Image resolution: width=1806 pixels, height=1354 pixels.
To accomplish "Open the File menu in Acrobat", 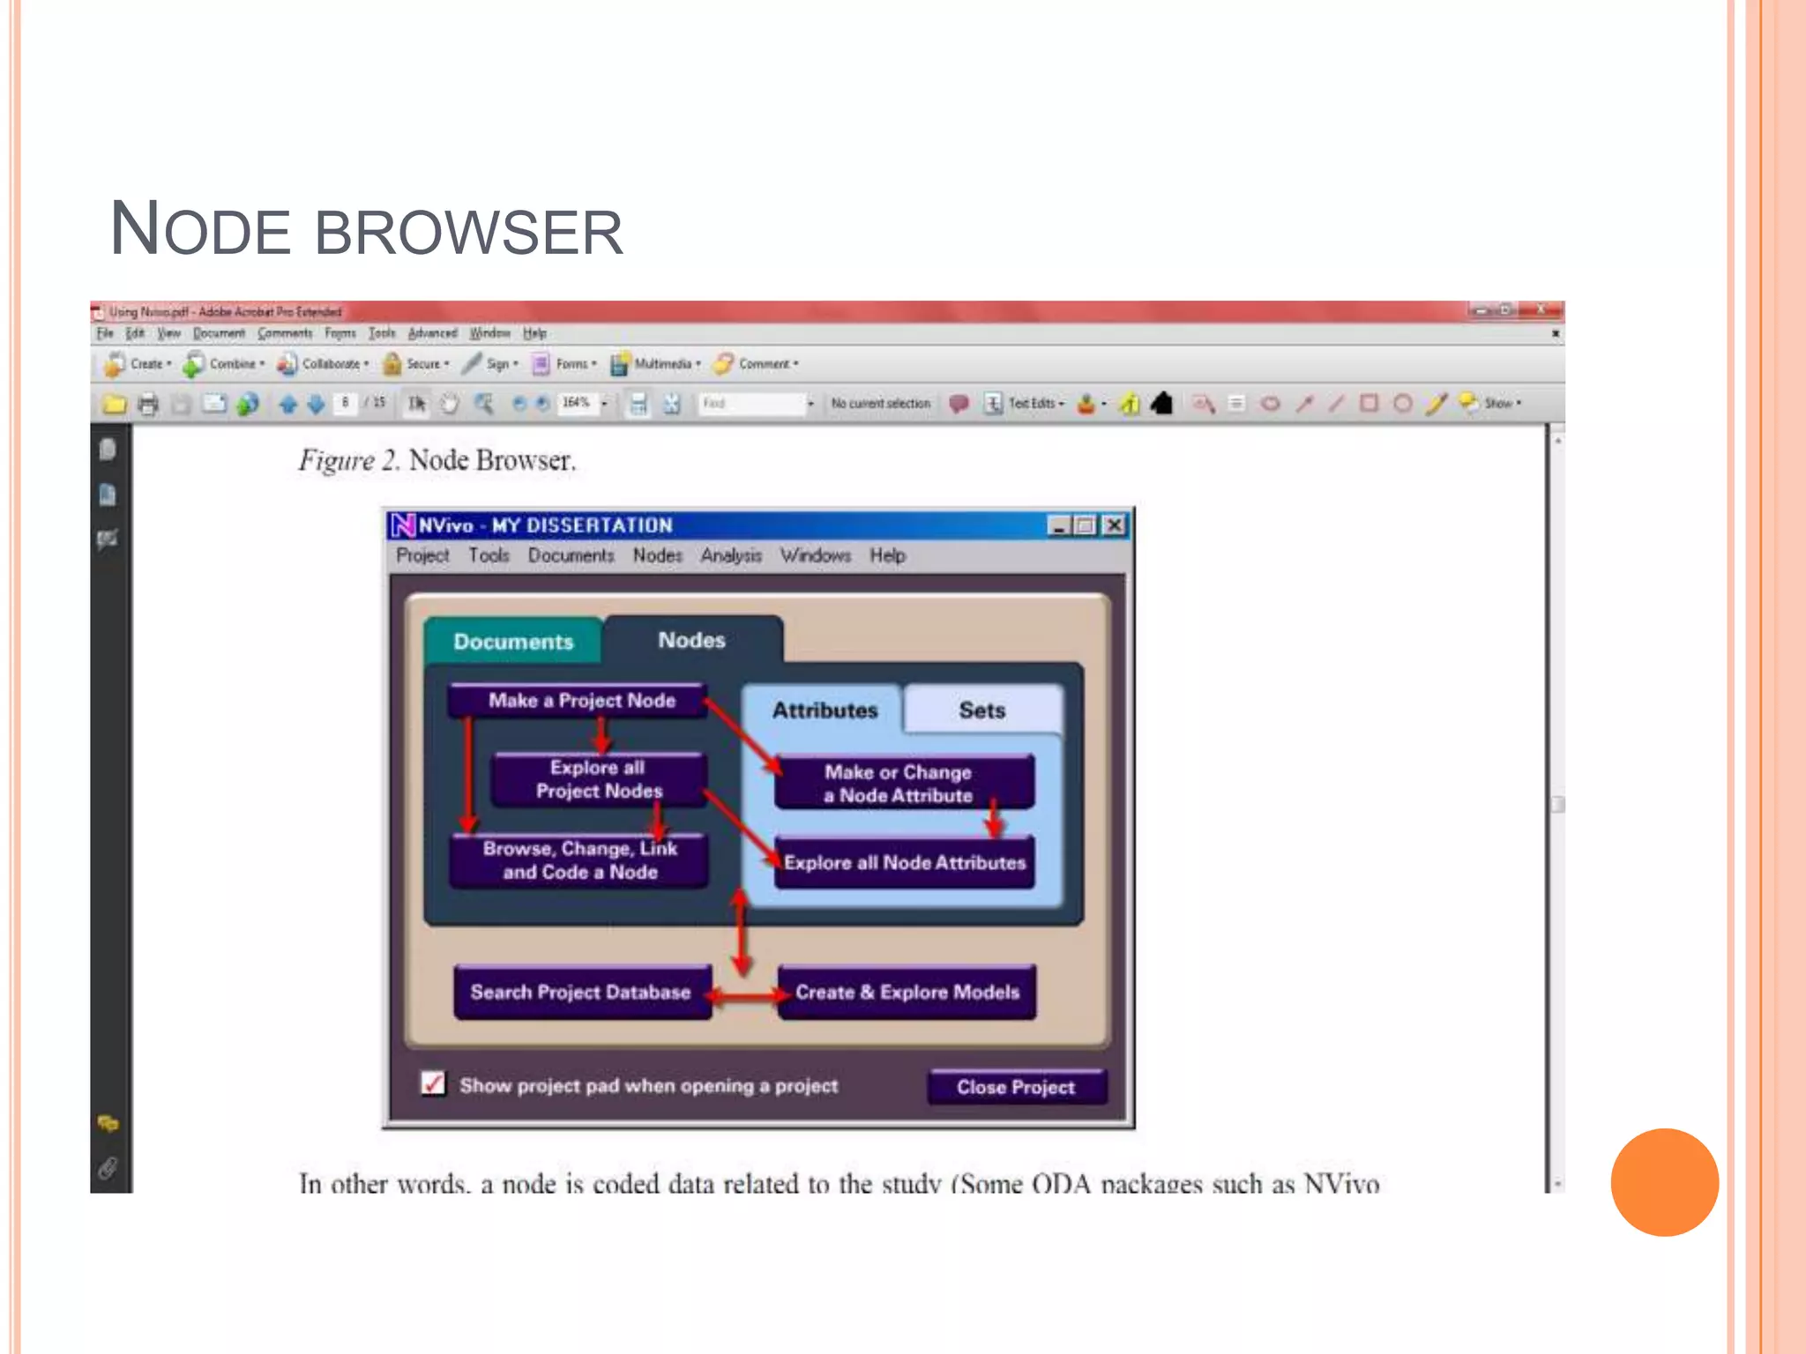I will tap(105, 333).
